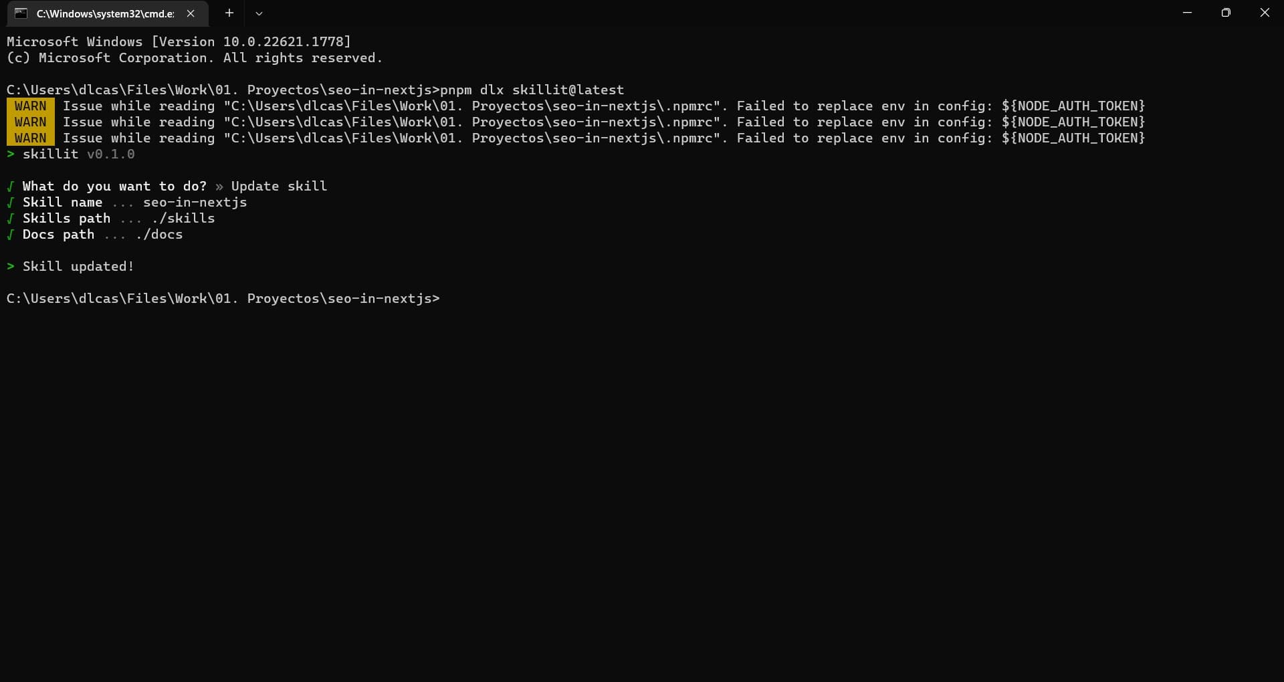This screenshot has height=682, width=1284.
Task: Click the chevron separator before "Update skill"
Action: pyautogui.click(x=221, y=186)
